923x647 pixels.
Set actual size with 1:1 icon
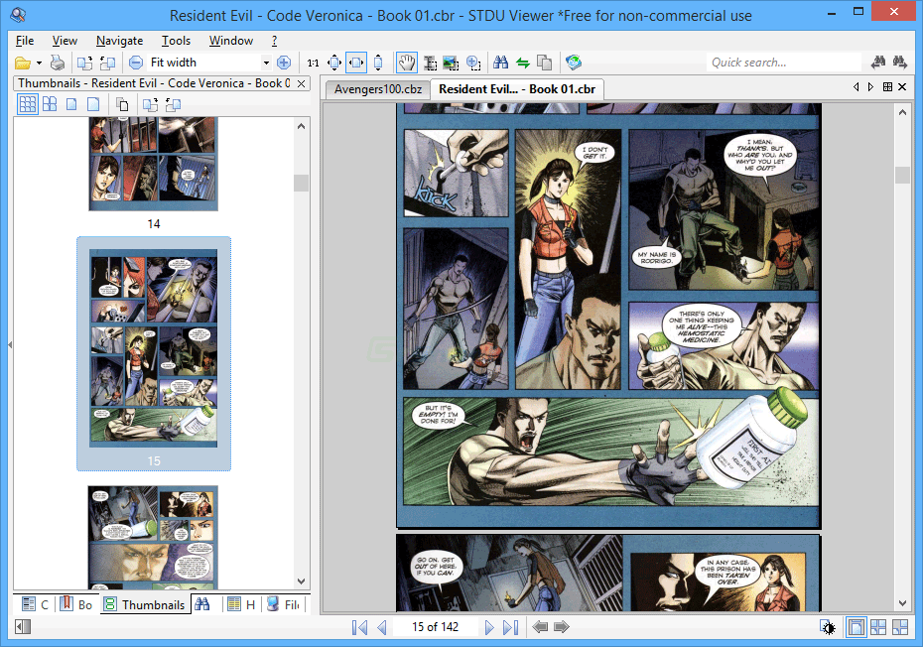[x=314, y=63]
